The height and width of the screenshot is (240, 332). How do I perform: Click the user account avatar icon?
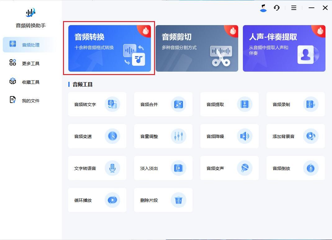(x=263, y=8)
